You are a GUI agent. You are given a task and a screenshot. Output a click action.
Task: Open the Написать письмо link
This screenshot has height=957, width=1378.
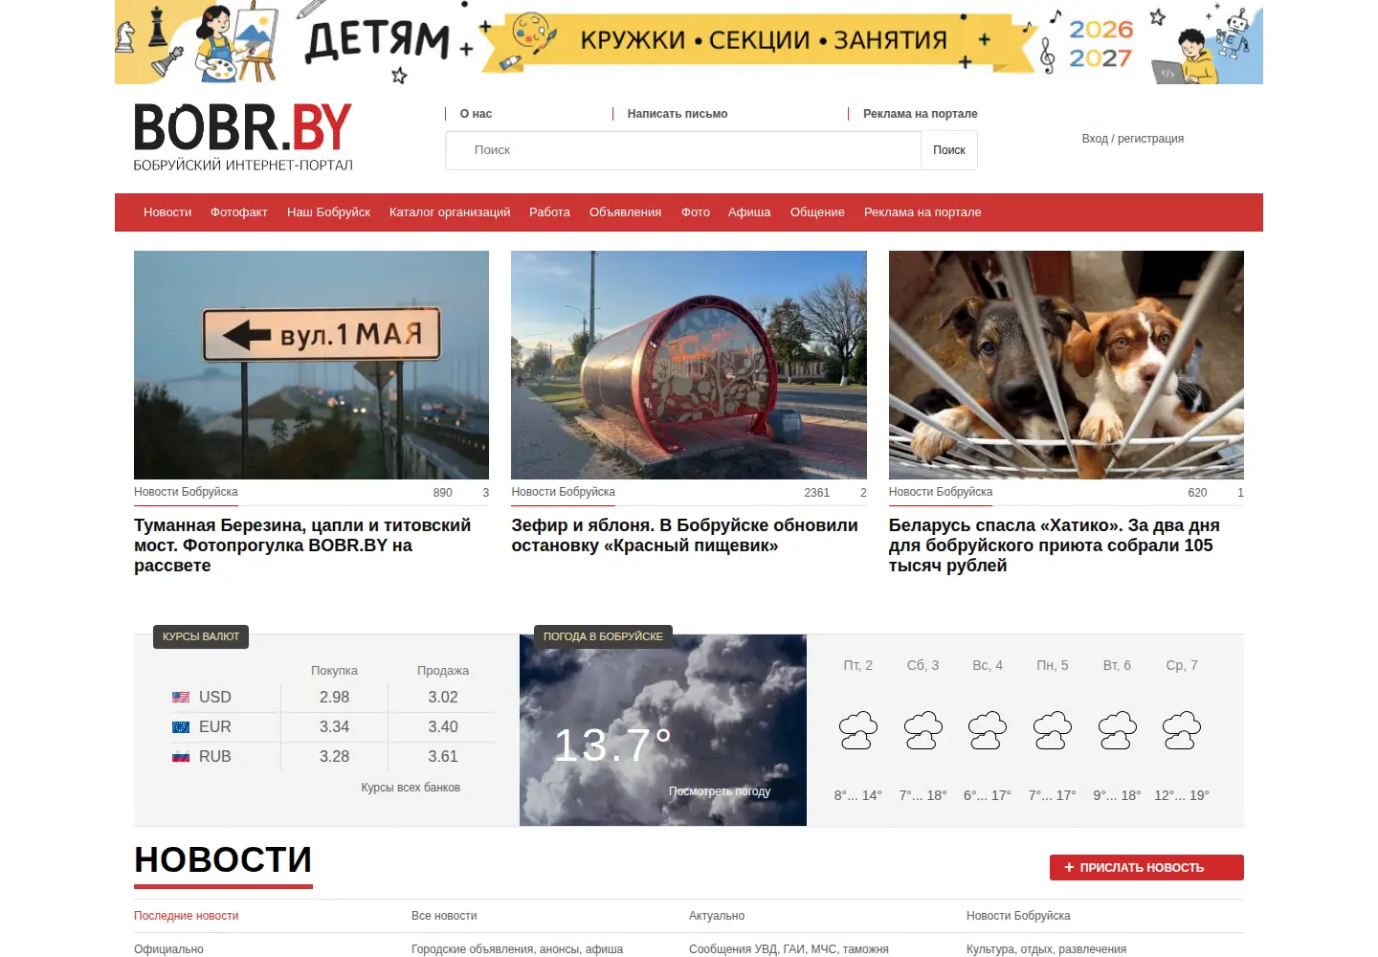[678, 114]
